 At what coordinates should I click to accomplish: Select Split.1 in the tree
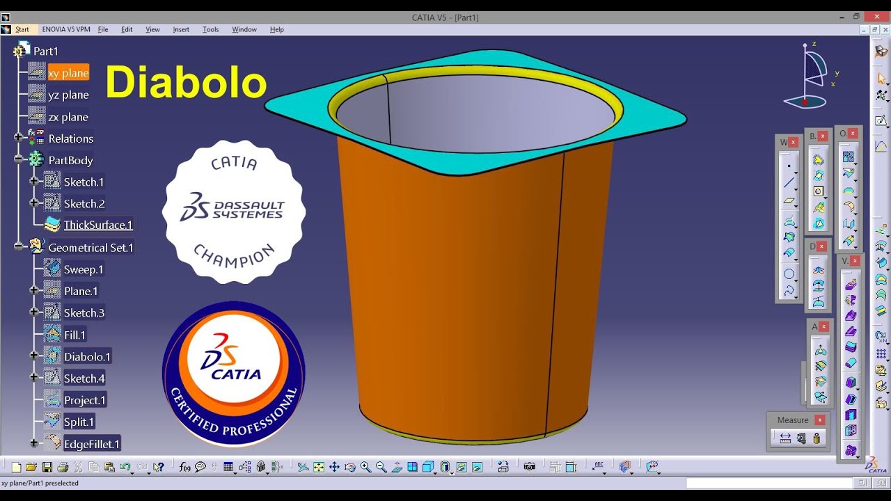[79, 422]
